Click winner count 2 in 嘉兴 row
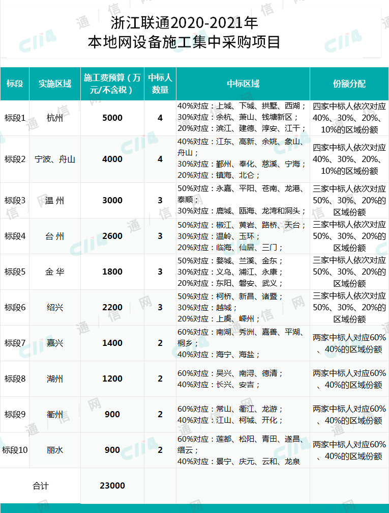This screenshot has height=513, width=389. pos(160,343)
